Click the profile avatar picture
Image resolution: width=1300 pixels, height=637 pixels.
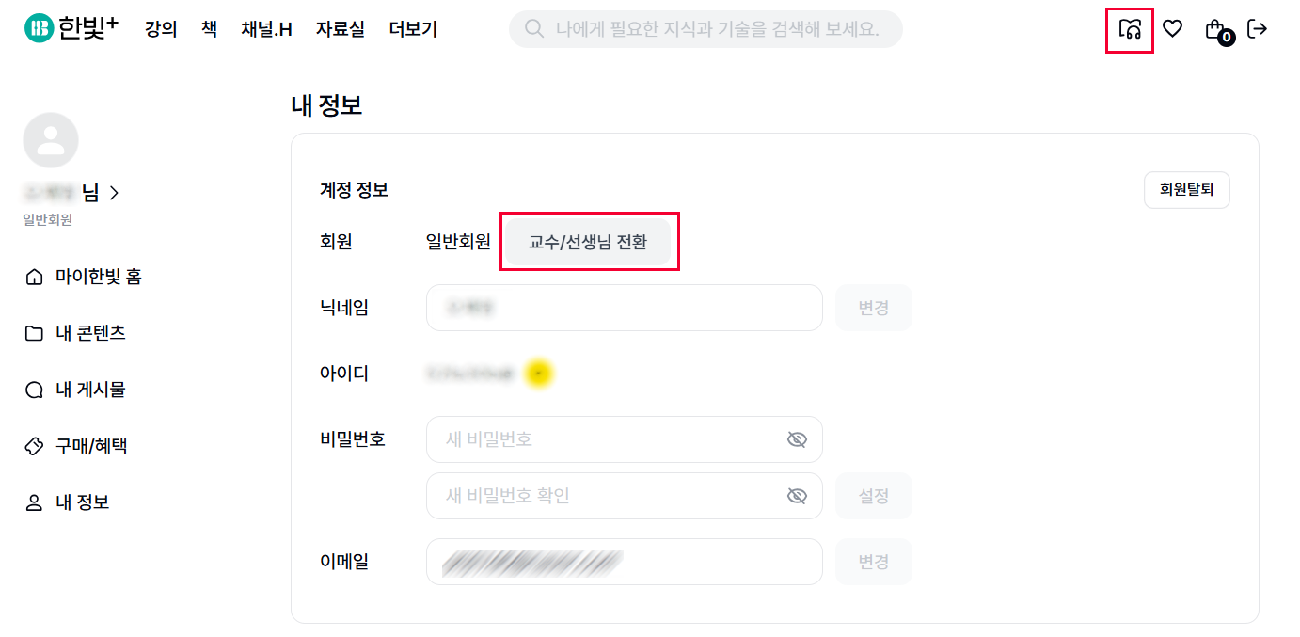click(51, 140)
